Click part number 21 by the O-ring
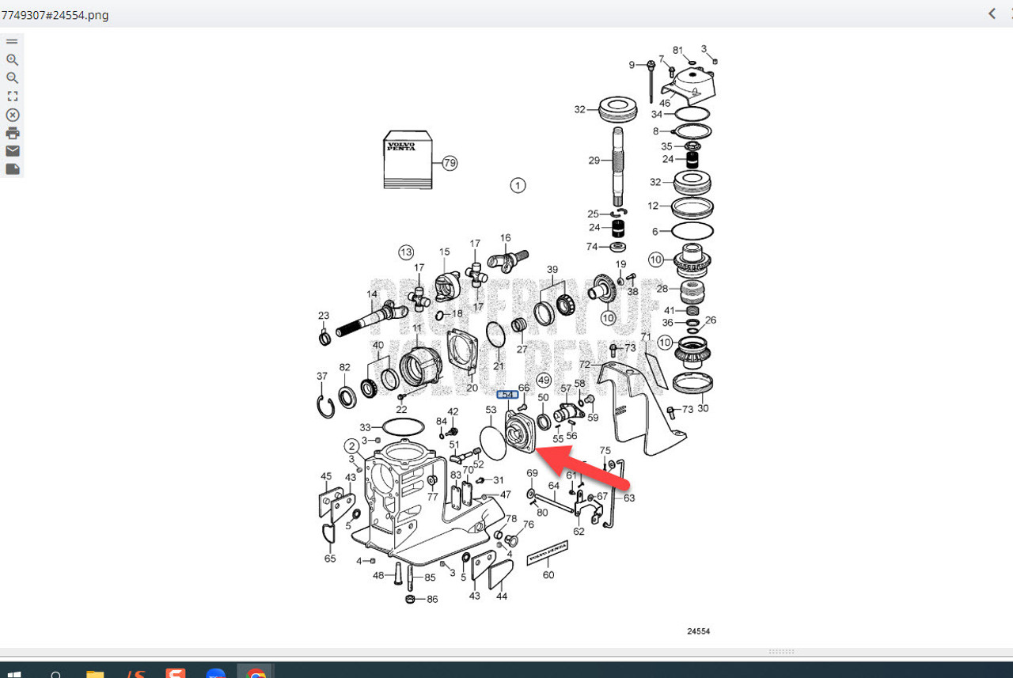The image size is (1013, 678). point(498,366)
